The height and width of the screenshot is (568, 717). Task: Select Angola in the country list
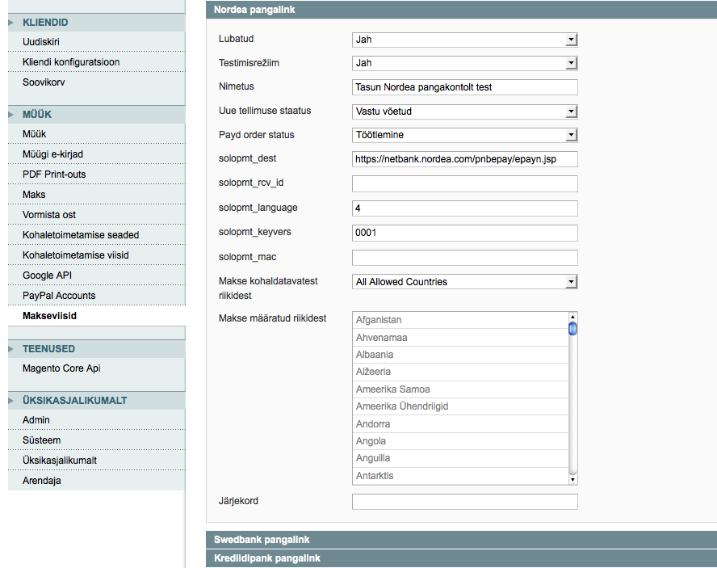click(460, 441)
